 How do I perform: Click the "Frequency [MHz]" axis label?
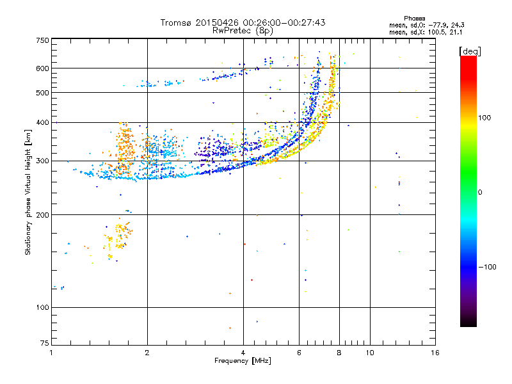pos(243,361)
